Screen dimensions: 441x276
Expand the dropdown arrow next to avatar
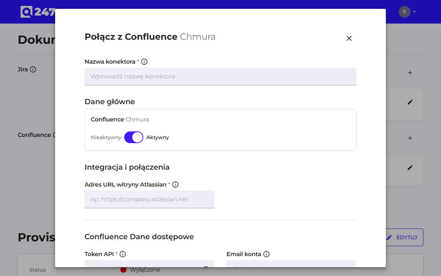point(415,12)
